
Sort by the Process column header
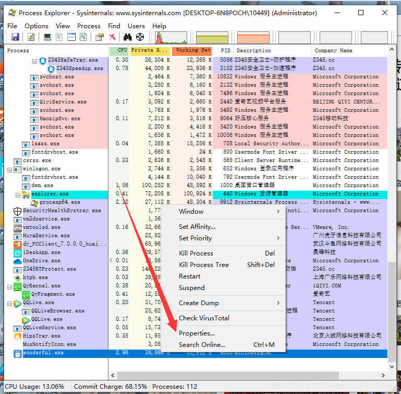(x=56, y=50)
